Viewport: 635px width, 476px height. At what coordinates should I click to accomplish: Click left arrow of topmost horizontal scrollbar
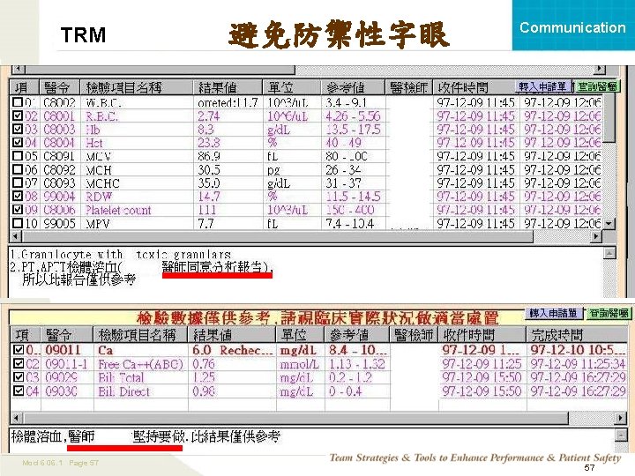(x=18, y=70)
